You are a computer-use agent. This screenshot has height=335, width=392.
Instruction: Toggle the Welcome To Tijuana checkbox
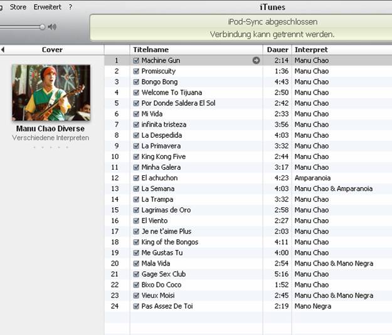point(136,93)
